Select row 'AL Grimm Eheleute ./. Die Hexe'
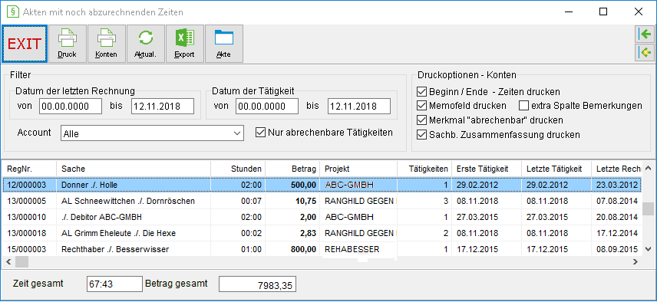Image resolution: width=657 pixels, height=302 pixels. click(x=322, y=233)
